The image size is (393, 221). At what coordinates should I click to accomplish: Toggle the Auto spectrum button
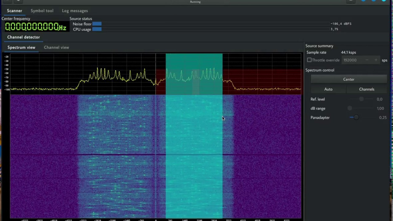click(329, 89)
